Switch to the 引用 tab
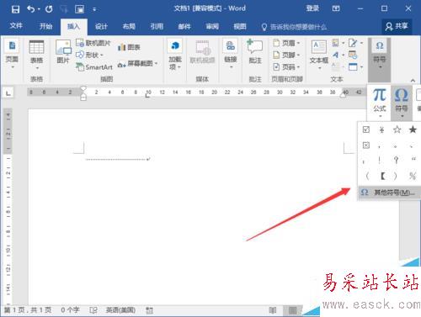 click(157, 27)
